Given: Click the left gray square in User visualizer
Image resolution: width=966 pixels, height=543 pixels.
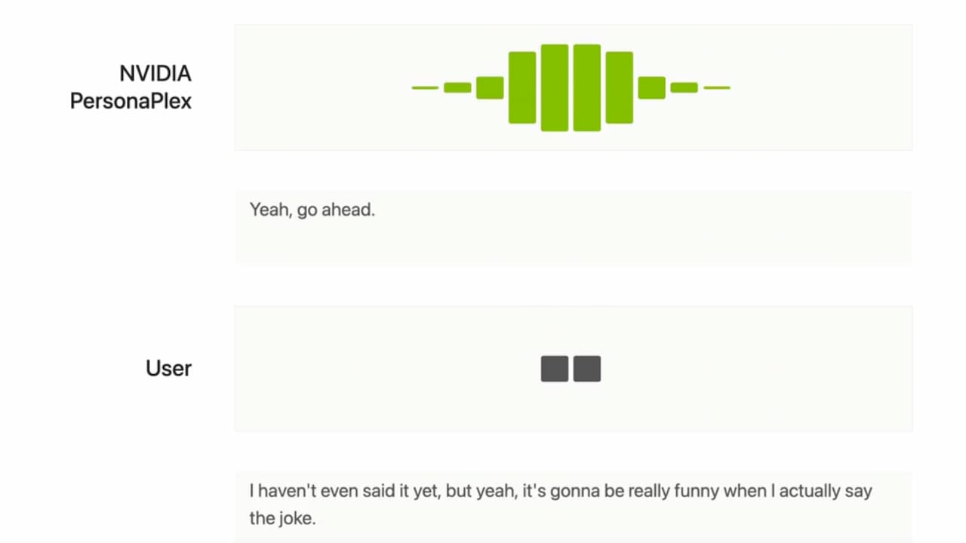Looking at the screenshot, I should (x=555, y=369).
